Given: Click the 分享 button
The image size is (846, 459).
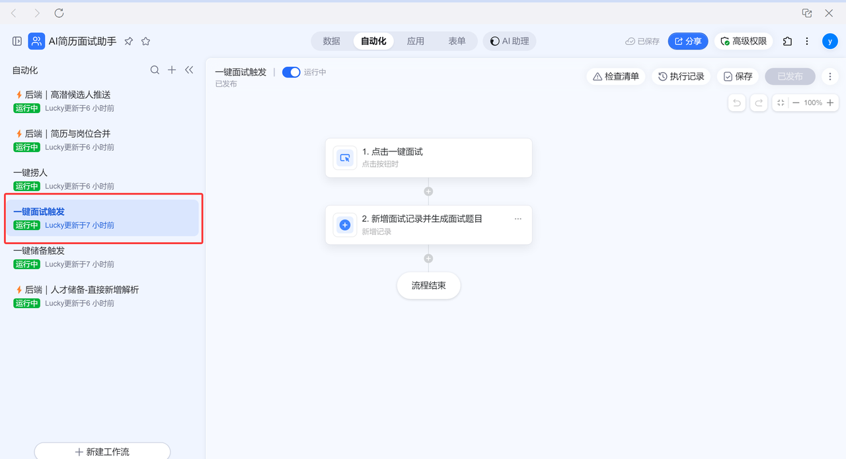Looking at the screenshot, I should click(687, 41).
